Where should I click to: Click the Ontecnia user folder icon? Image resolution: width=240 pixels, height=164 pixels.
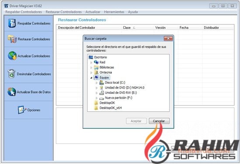(96, 72)
